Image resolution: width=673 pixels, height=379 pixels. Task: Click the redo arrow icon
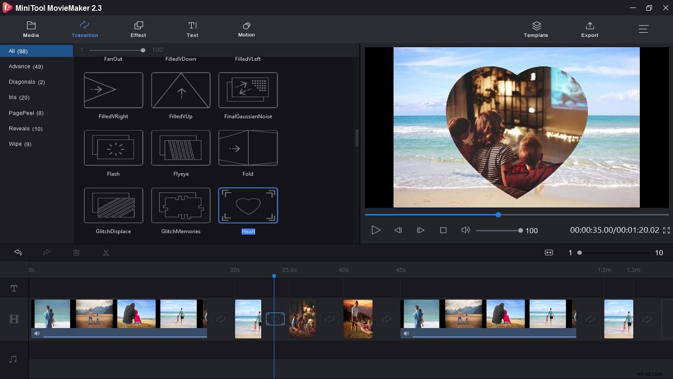(47, 253)
